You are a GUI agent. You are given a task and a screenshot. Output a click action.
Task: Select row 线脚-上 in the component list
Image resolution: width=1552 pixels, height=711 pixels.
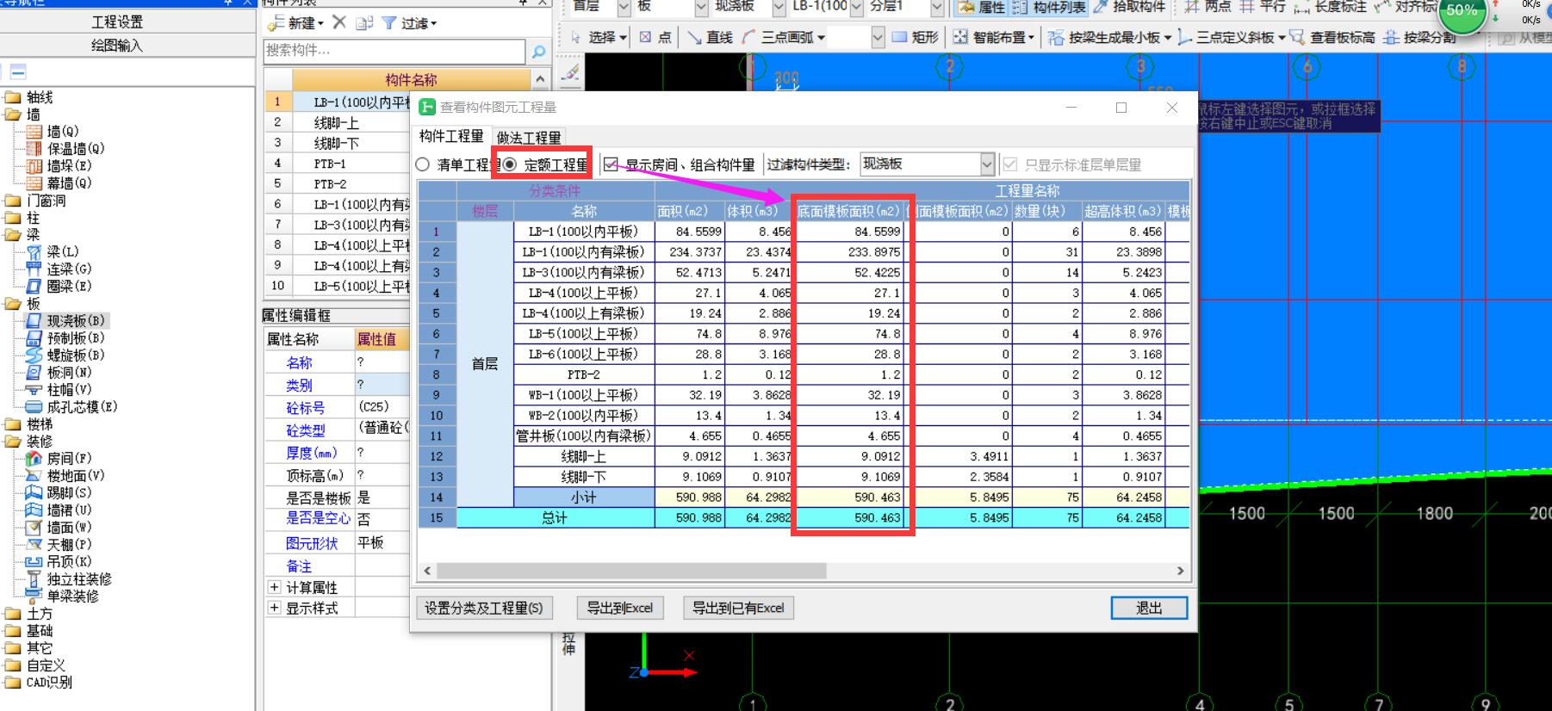(337, 122)
